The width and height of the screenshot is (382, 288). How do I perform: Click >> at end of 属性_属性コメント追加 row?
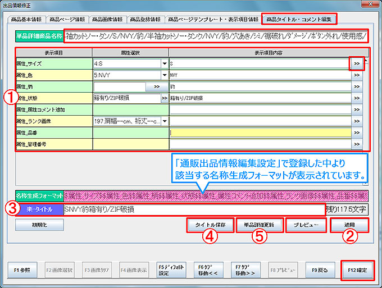click(357, 109)
